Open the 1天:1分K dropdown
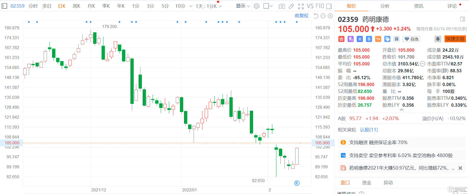The width and height of the screenshot is (469, 194). pos(209,6)
